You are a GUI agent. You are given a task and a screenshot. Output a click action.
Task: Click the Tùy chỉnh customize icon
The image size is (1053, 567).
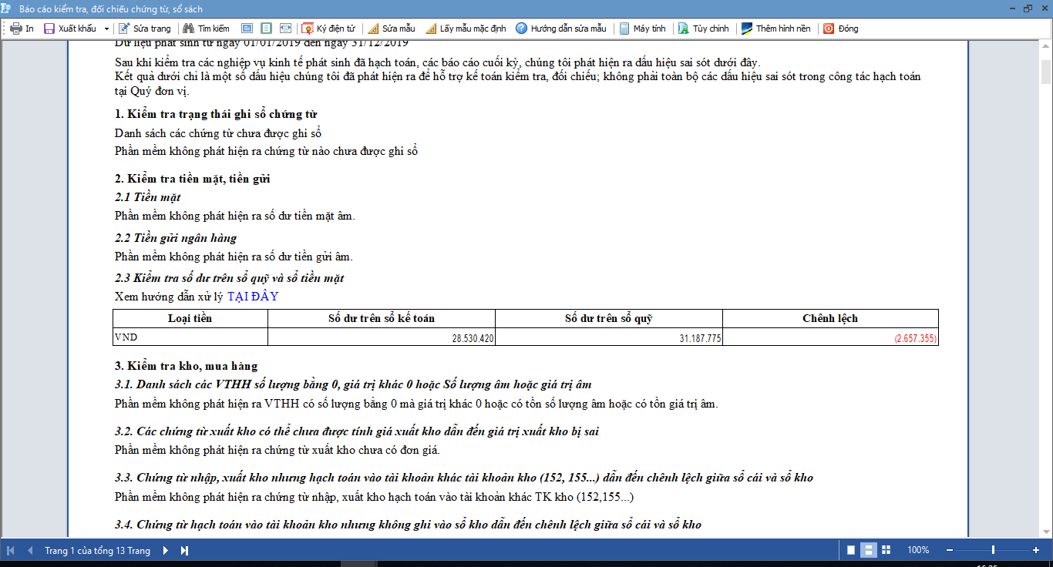[x=683, y=29]
